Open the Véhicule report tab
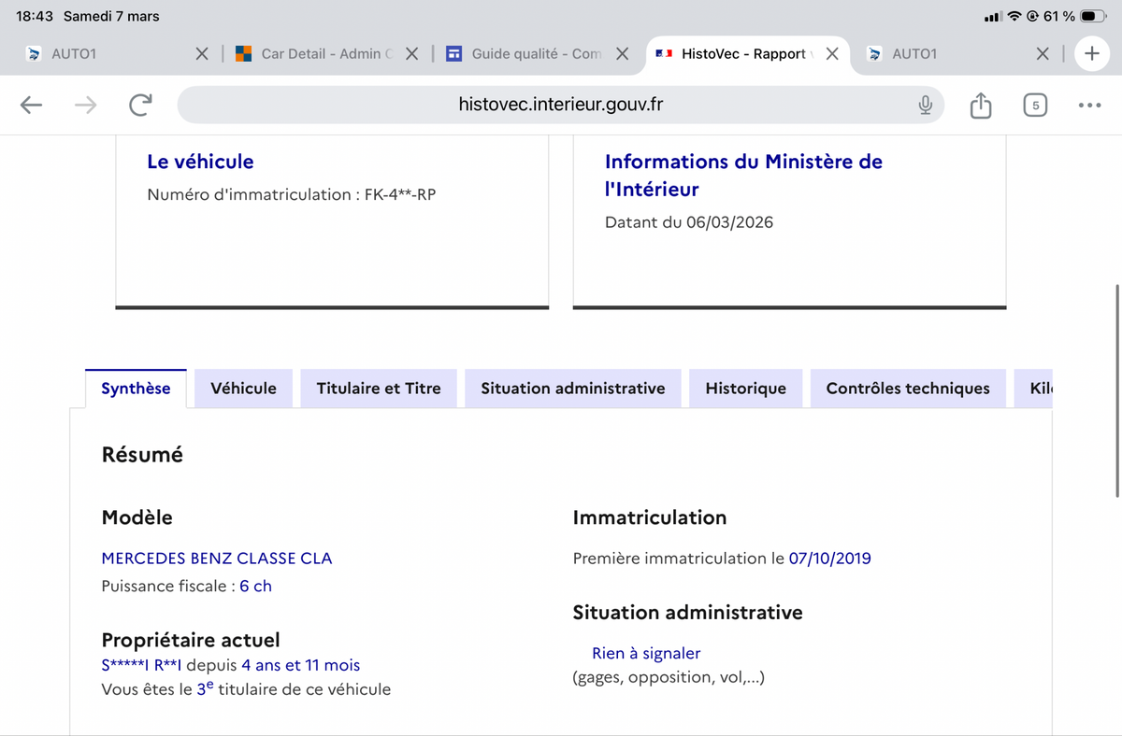1122x736 pixels. [x=243, y=389]
